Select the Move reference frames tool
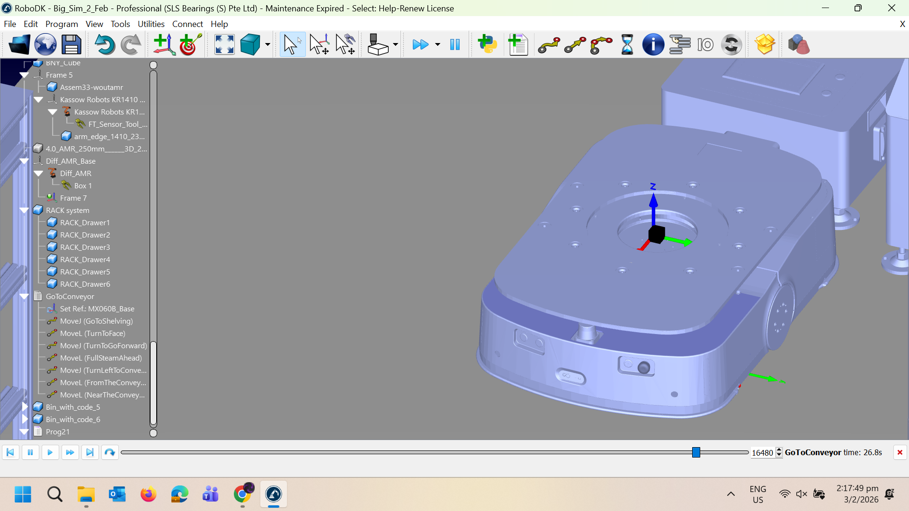909x511 pixels. tap(319, 44)
